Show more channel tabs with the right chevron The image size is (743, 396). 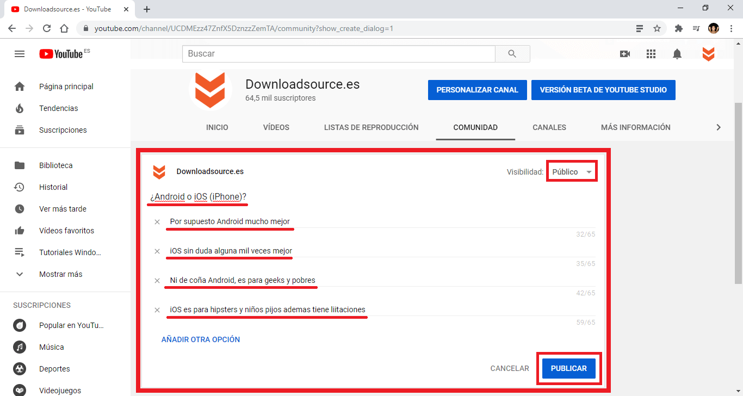pos(719,127)
